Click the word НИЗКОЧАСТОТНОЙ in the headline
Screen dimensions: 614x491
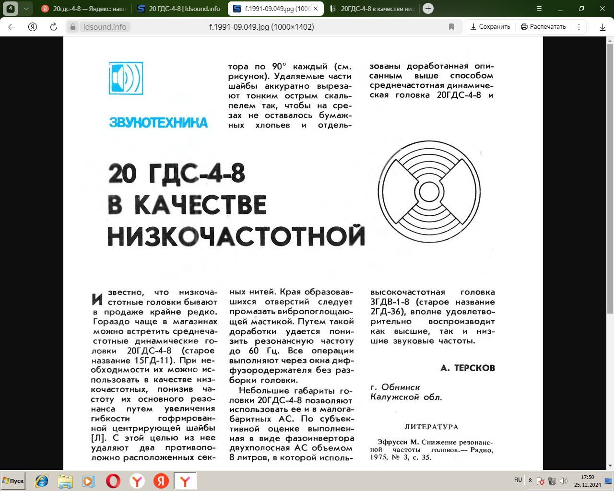(x=236, y=235)
